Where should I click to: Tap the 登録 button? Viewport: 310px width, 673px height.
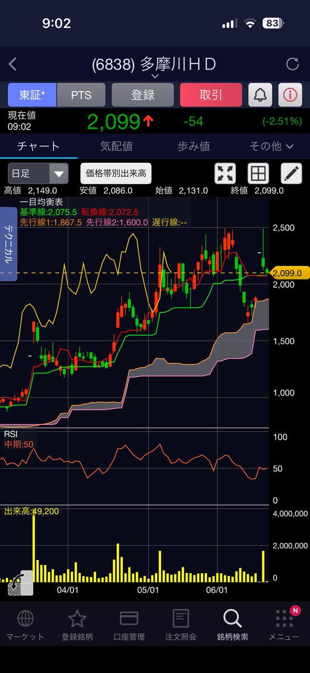143,95
